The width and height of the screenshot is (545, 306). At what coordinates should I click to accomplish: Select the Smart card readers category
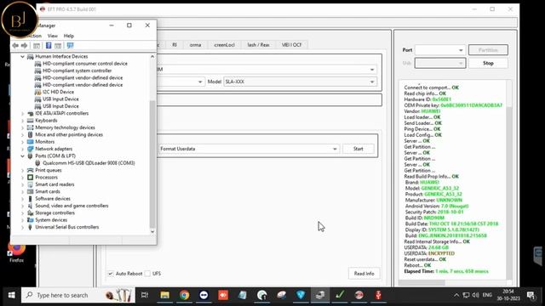(54, 184)
